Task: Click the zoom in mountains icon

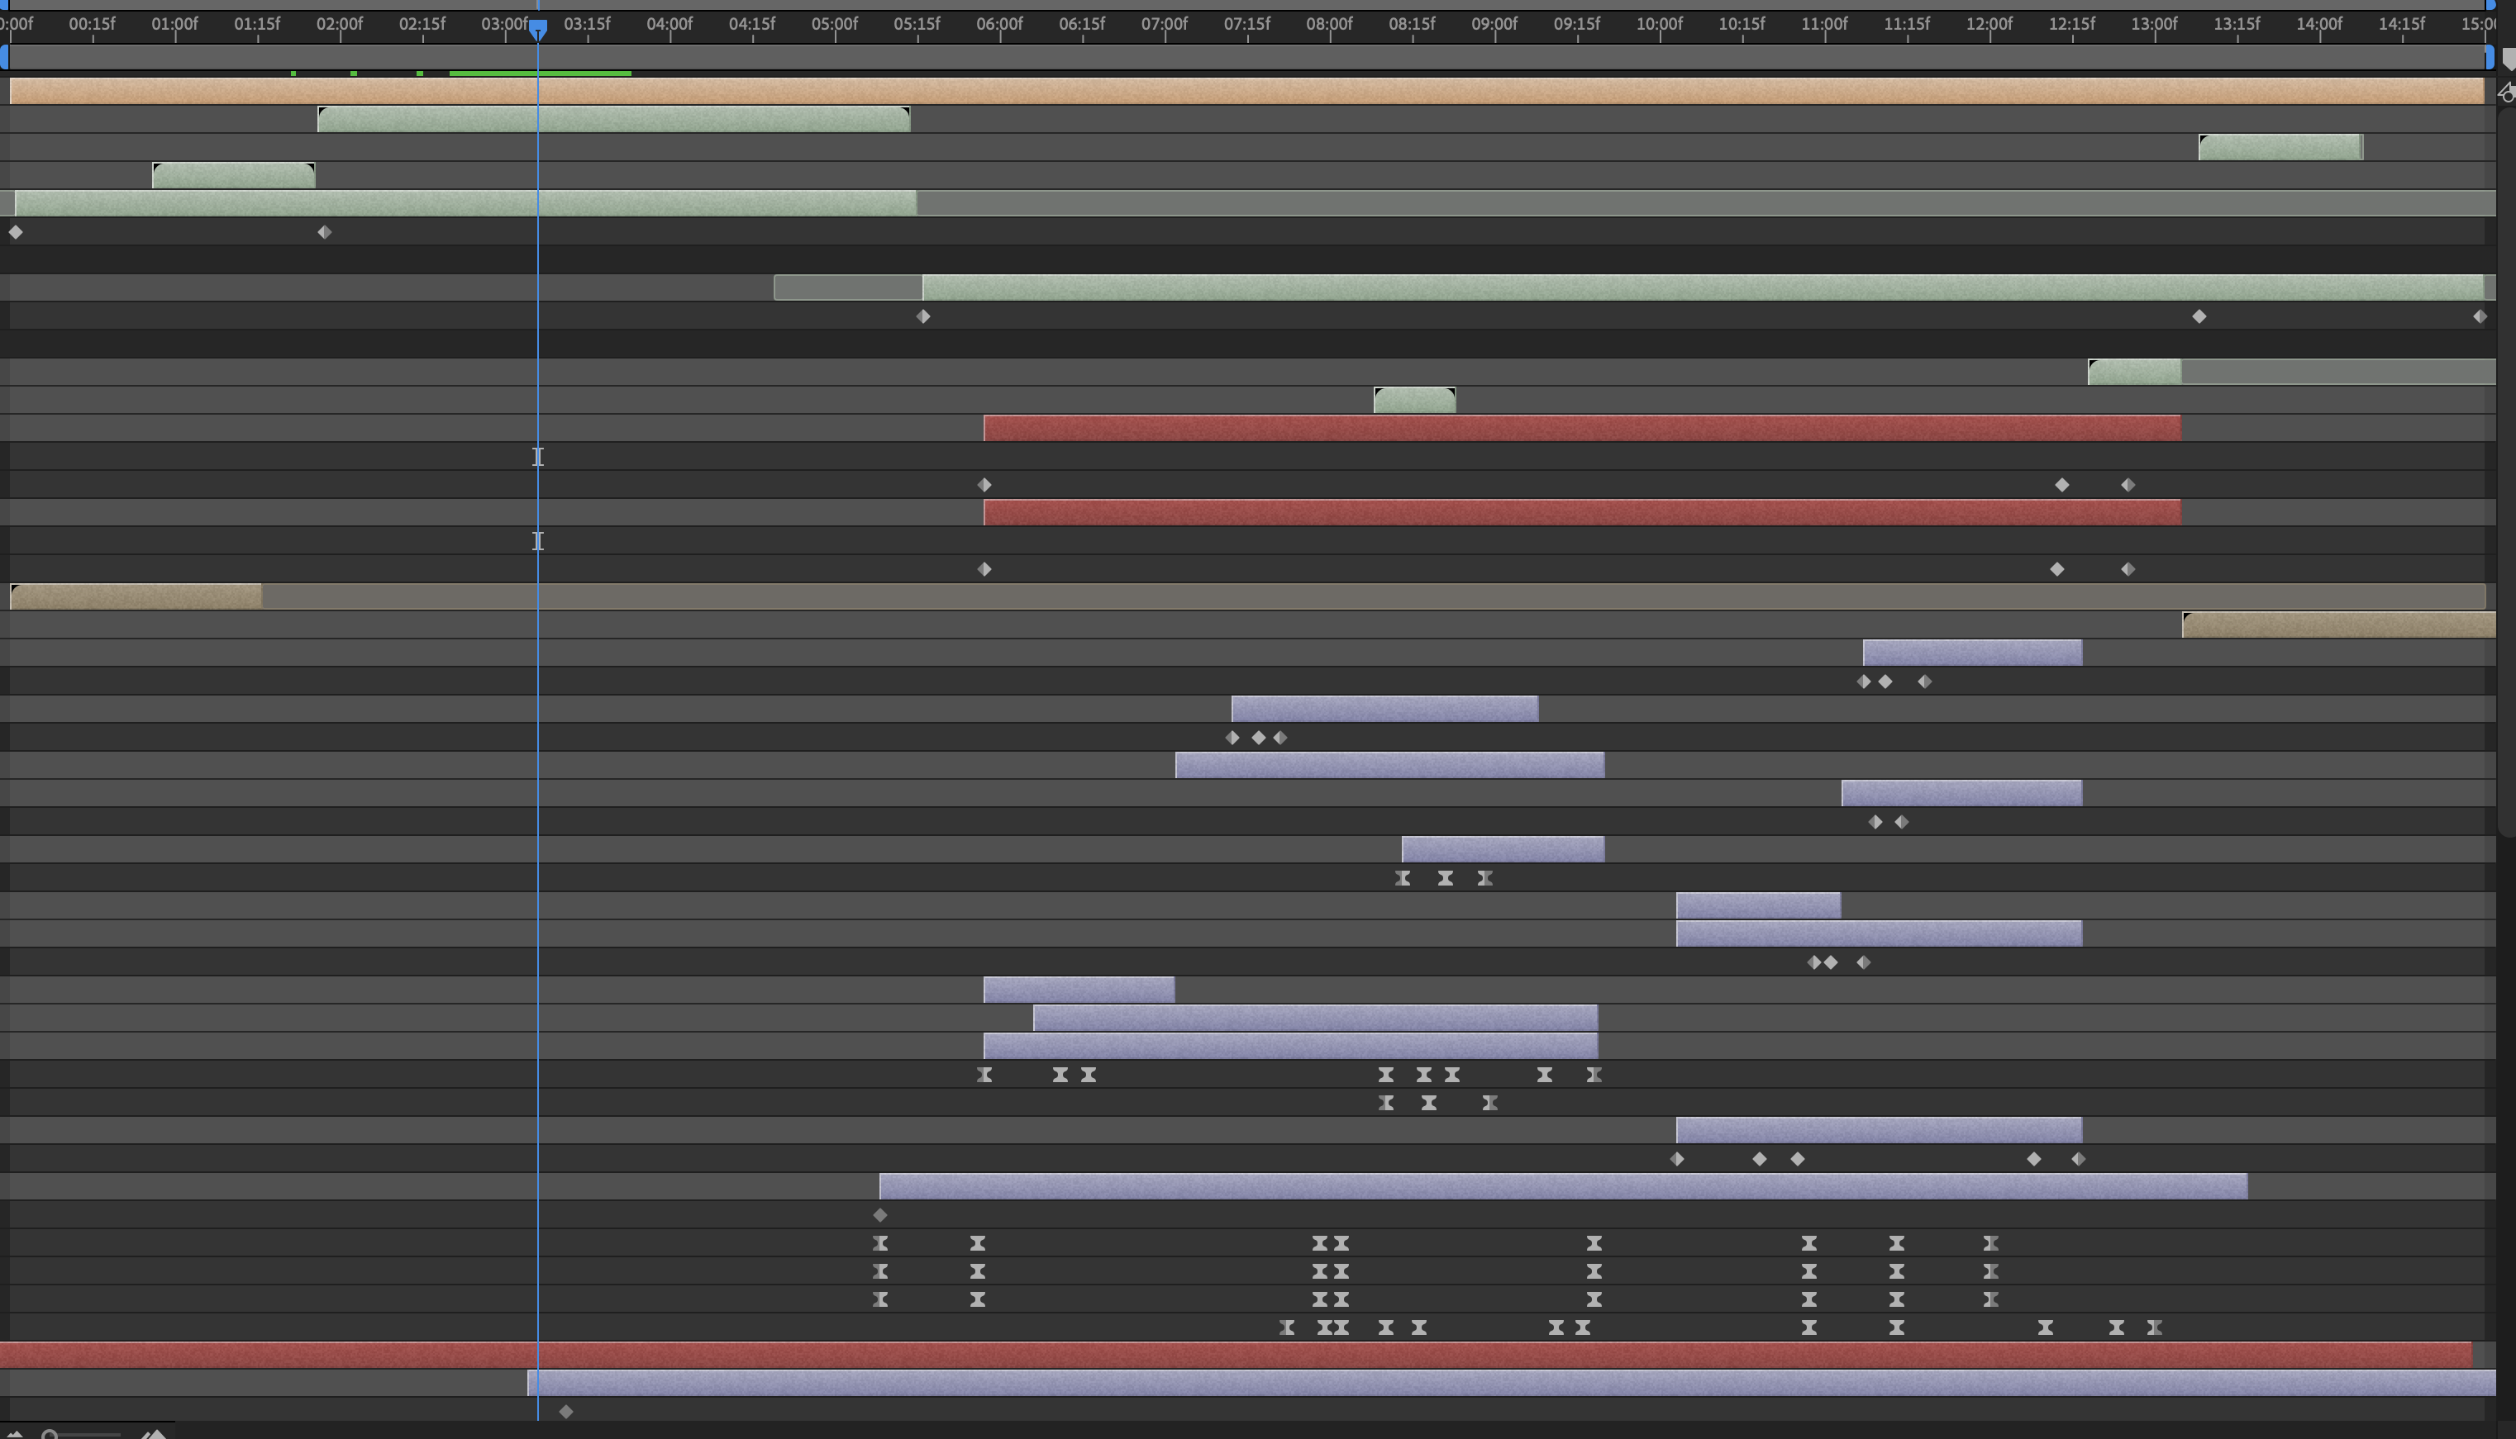Action: pyautogui.click(x=155, y=1433)
